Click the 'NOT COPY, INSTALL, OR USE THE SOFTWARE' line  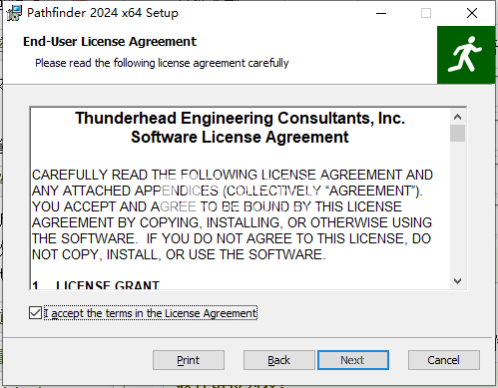coord(179,254)
